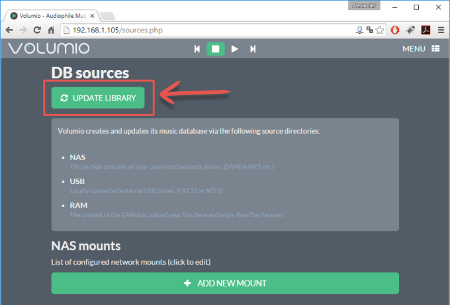The image size is (450, 305).
Task: Click the NAS list item heading
Action: point(77,157)
